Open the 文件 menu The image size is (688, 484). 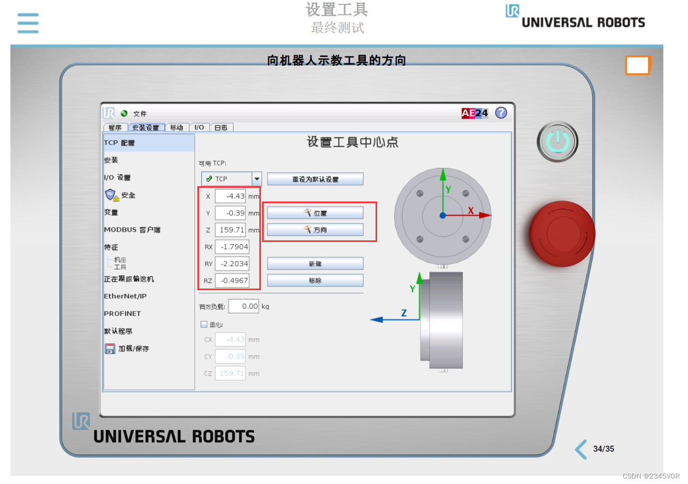[x=140, y=114]
